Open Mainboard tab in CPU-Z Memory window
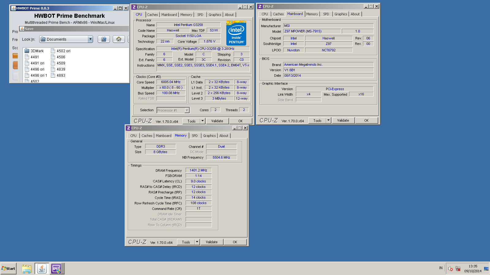 pos(164,136)
